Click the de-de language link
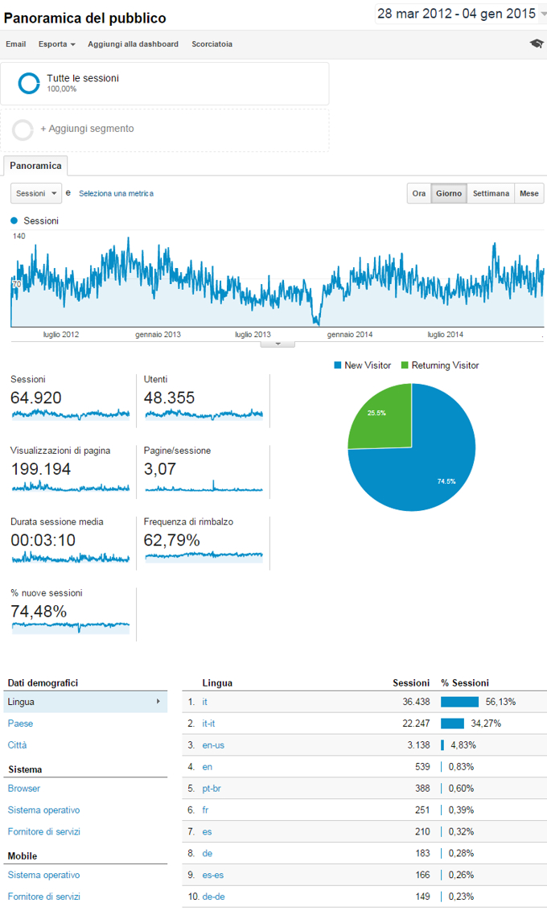 click(x=214, y=897)
